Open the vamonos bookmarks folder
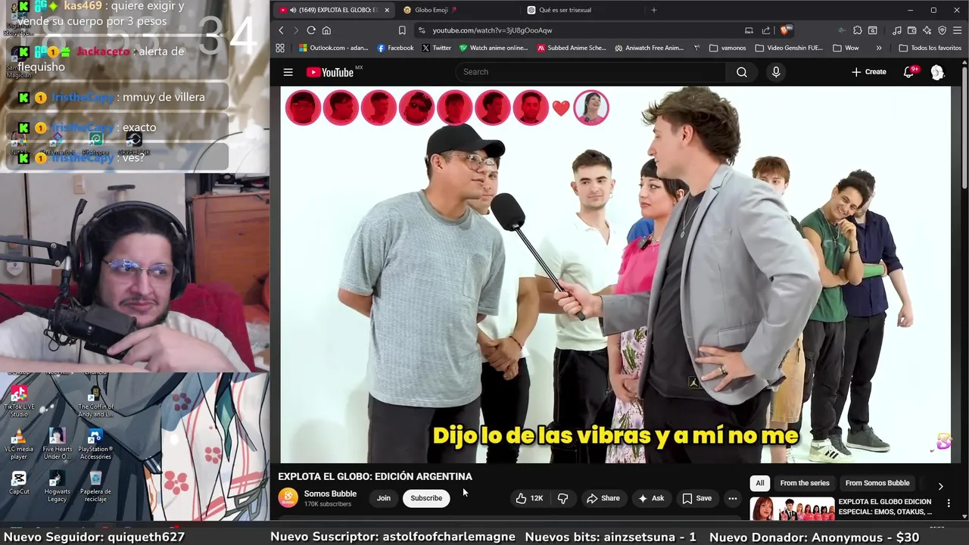This screenshot has width=969, height=545. point(728,48)
